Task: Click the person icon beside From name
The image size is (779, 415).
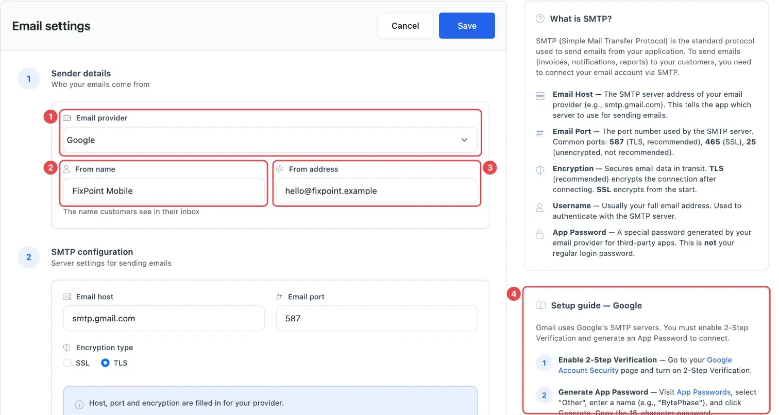Action: pyautogui.click(x=66, y=169)
